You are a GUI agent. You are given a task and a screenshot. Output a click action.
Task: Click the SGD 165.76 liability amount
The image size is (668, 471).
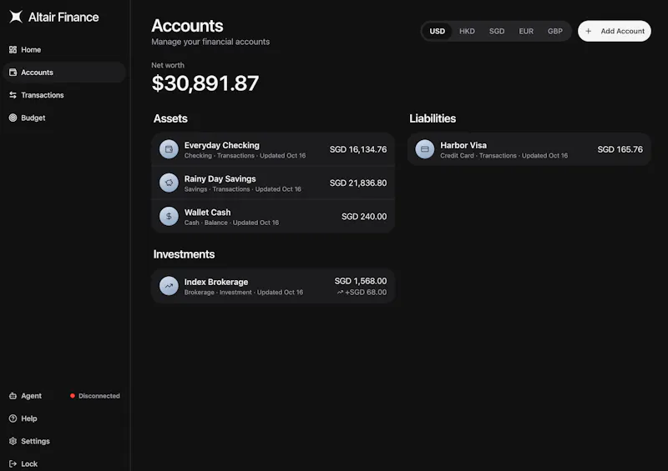coord(620,149)
